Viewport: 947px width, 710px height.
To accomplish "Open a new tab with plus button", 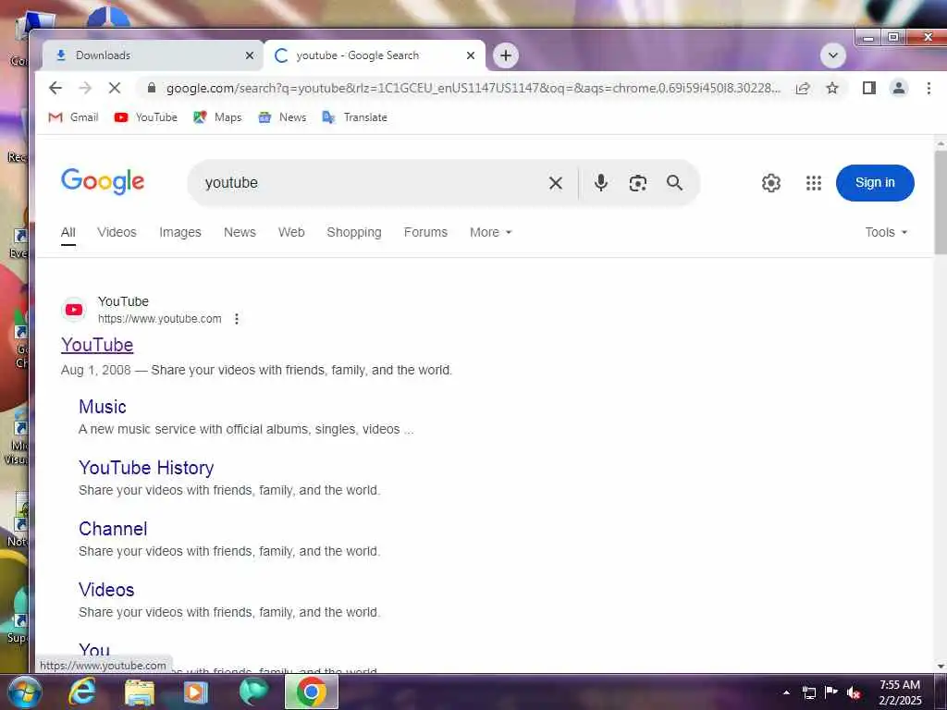I will [x=506, y=55].
